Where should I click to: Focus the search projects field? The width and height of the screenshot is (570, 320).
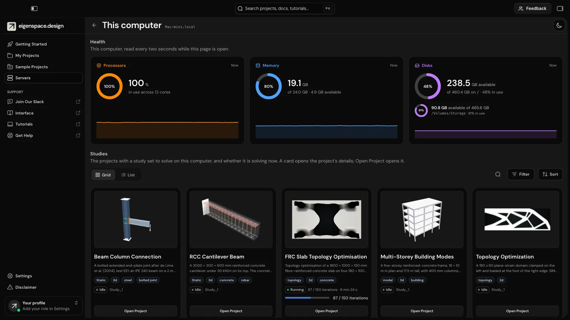pyautogui.click(x=285, y=9)
